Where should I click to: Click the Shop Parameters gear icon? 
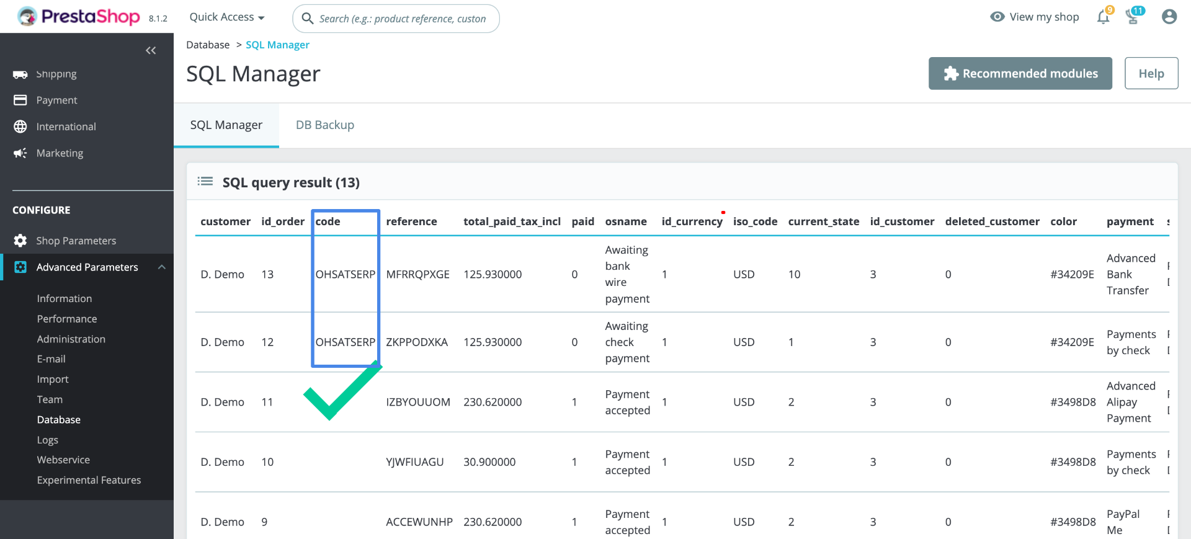(20, 241)
